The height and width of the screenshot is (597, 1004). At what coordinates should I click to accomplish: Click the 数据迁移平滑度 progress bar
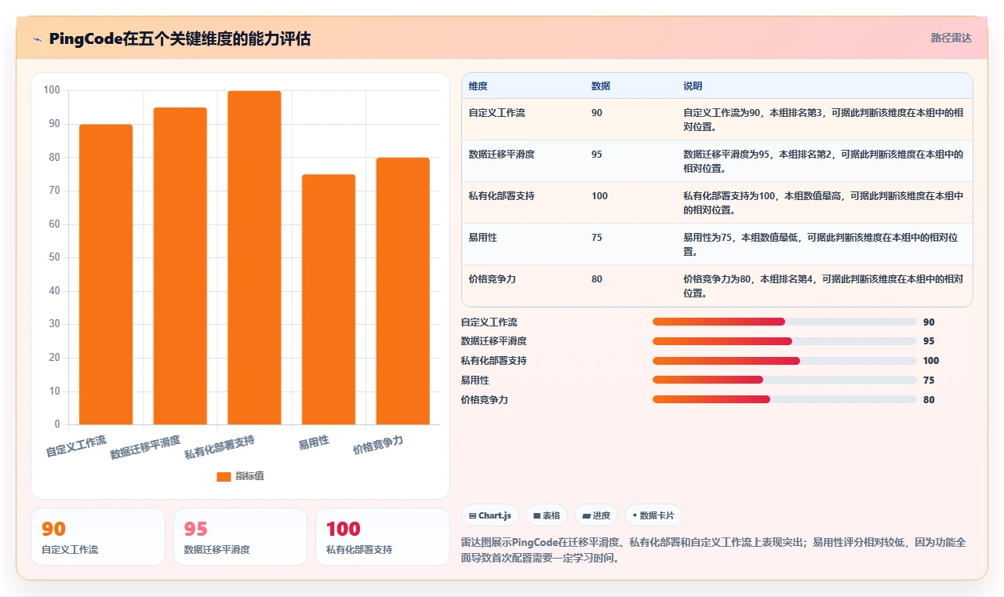(784, 341)
